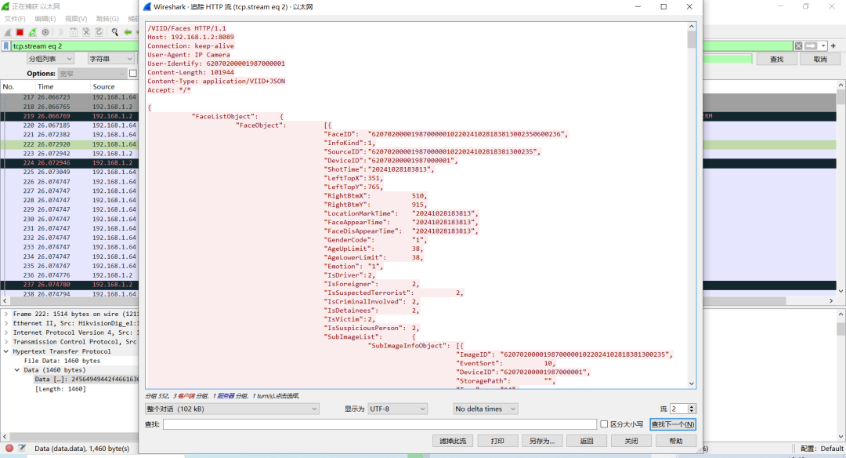Click the filter bookmark icon
This screenshot has height=458, width=846.
[6, 46]
